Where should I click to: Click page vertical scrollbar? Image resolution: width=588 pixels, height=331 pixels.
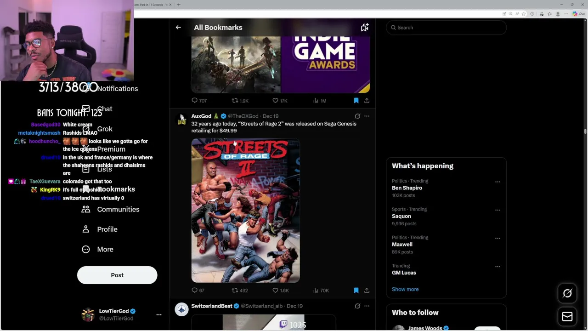coord(585,131)
